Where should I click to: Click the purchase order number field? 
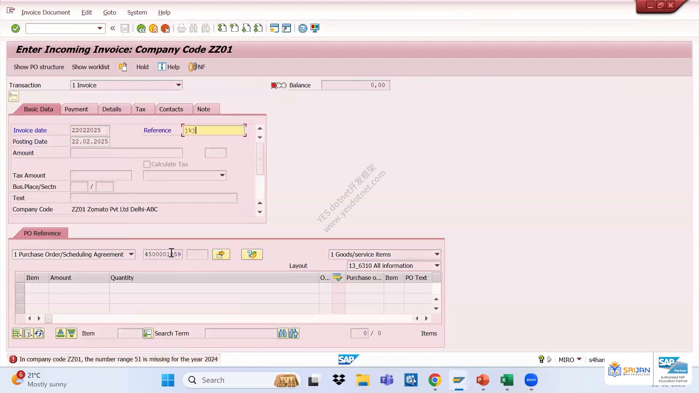163,254
